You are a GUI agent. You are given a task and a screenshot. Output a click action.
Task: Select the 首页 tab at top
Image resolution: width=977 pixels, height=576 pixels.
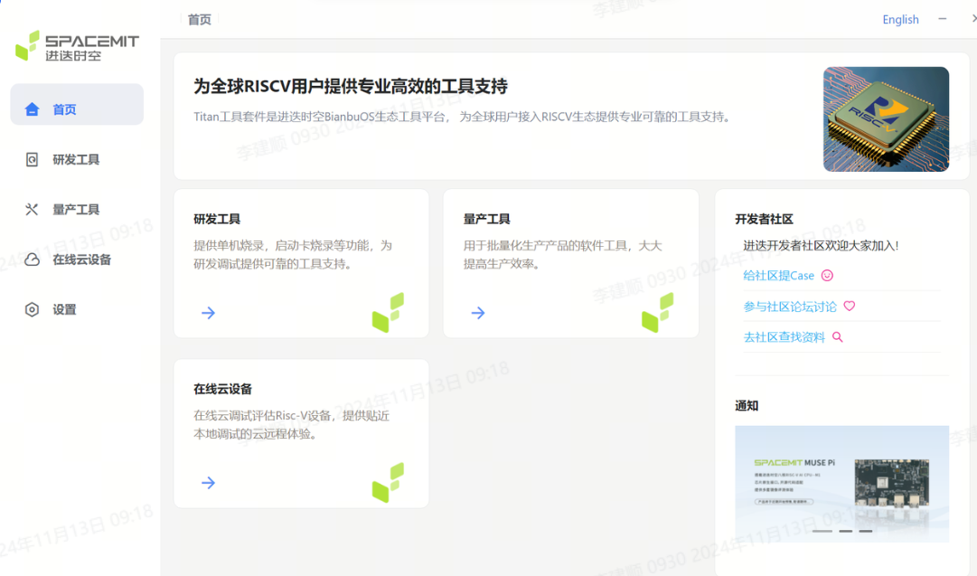point(200,19)
